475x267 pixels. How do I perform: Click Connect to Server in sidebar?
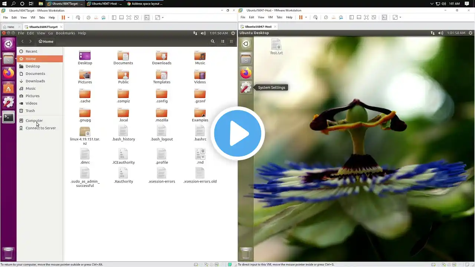pos(40,128)
